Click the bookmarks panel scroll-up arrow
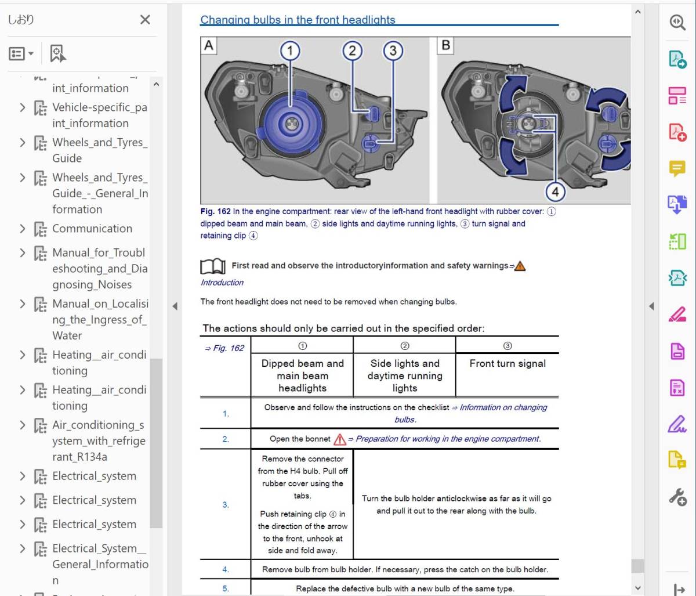The height and width of the screenshot is (596, 696). tap(156, 84)
